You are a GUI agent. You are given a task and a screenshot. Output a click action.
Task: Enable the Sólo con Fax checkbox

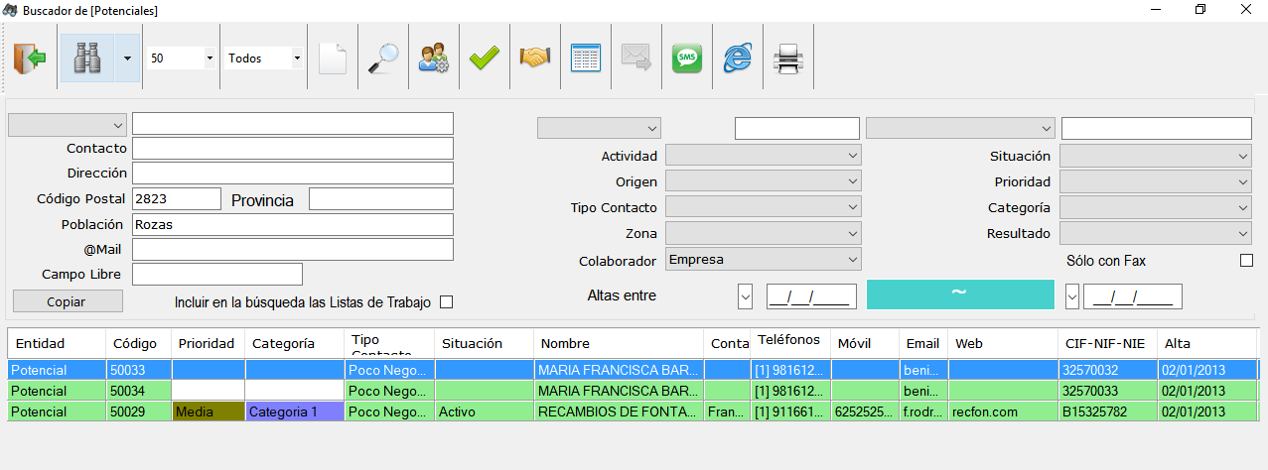[x=1247, y=261]
